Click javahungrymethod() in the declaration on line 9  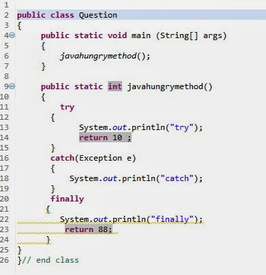[169, 86]
